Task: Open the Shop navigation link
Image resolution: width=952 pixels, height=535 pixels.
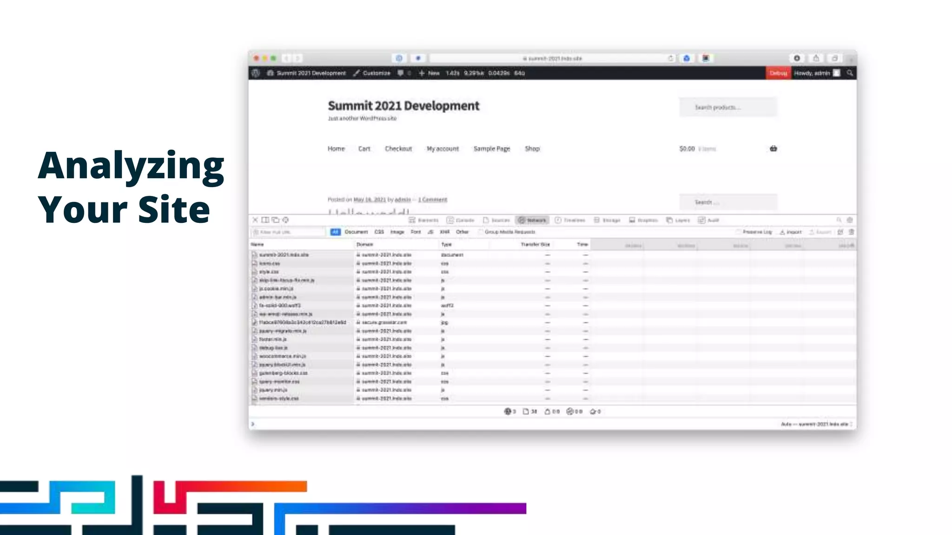Action: (x=532, y=149)
